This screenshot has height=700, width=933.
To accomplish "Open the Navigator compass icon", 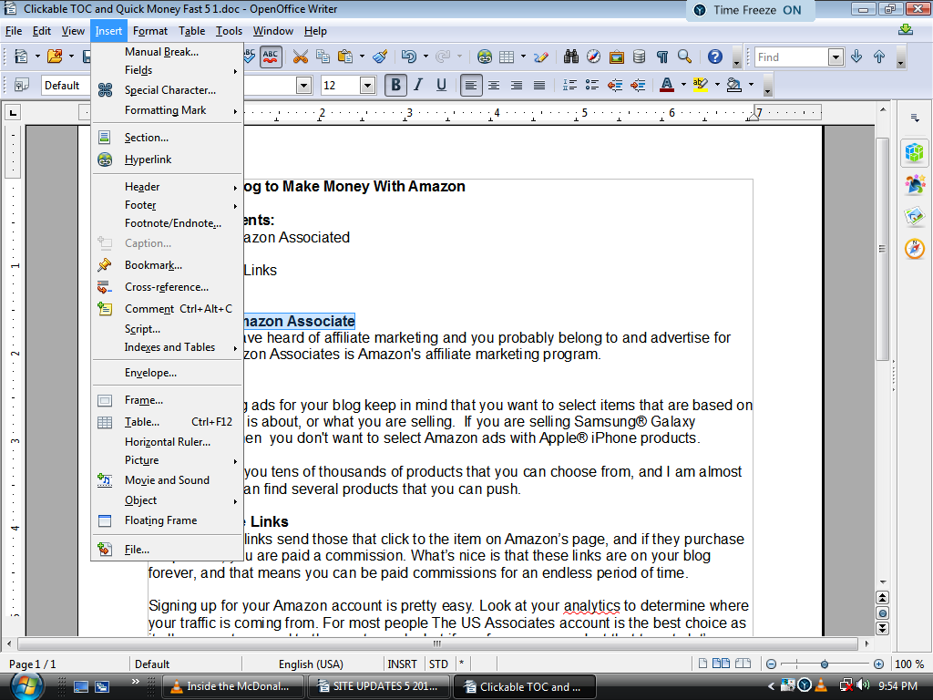I will (593, 57).
